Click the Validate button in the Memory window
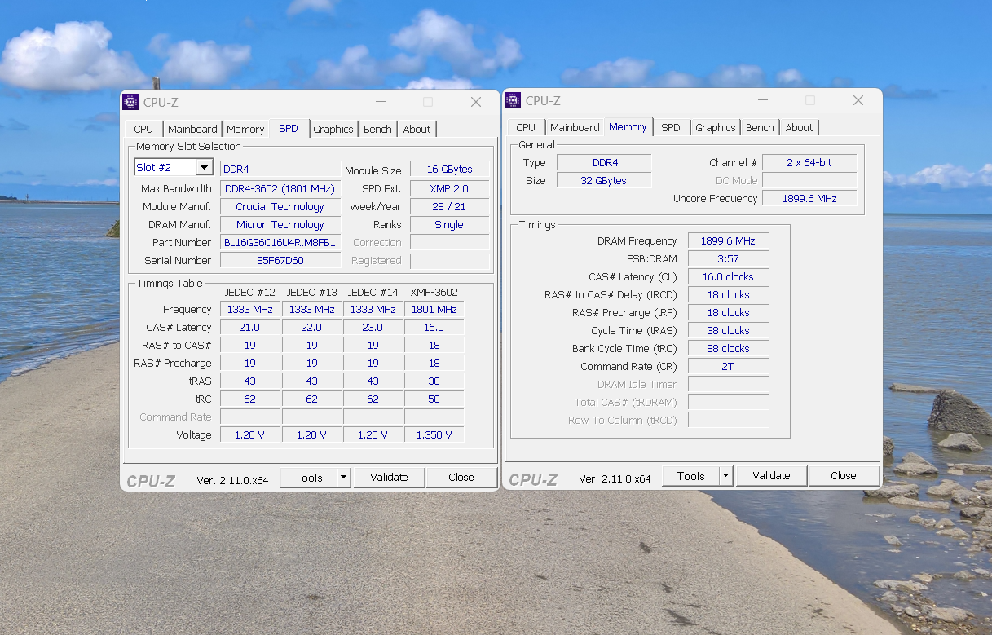The image size is (992, 635). [771, 475]
